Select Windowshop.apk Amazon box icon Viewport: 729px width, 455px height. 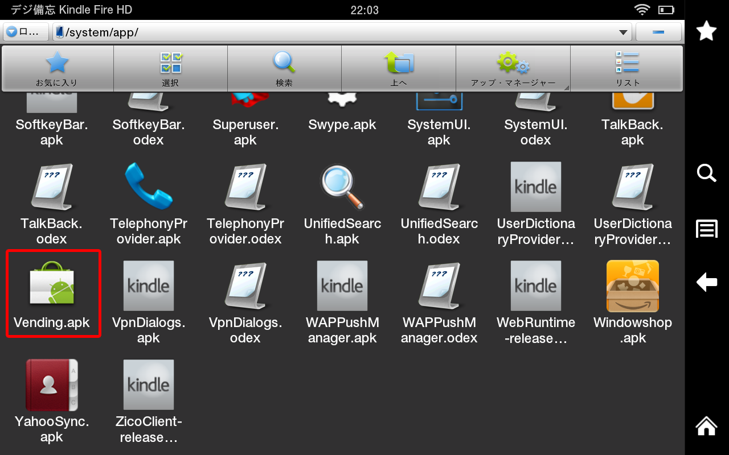633,286
